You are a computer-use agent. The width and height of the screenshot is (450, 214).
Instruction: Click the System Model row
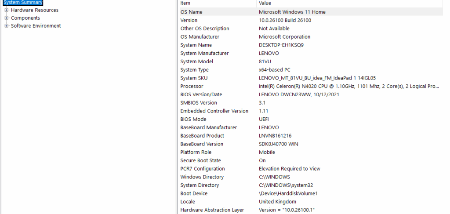pos(311,62)
